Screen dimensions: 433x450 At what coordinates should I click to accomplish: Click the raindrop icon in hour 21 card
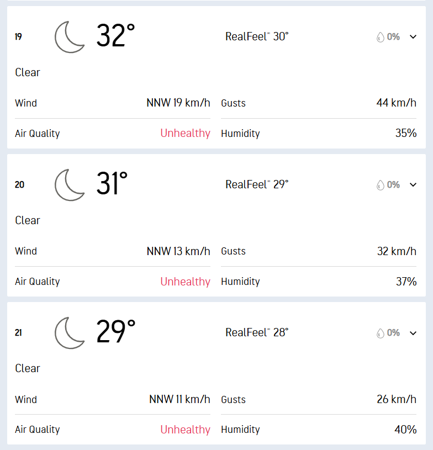pos(380,333)
